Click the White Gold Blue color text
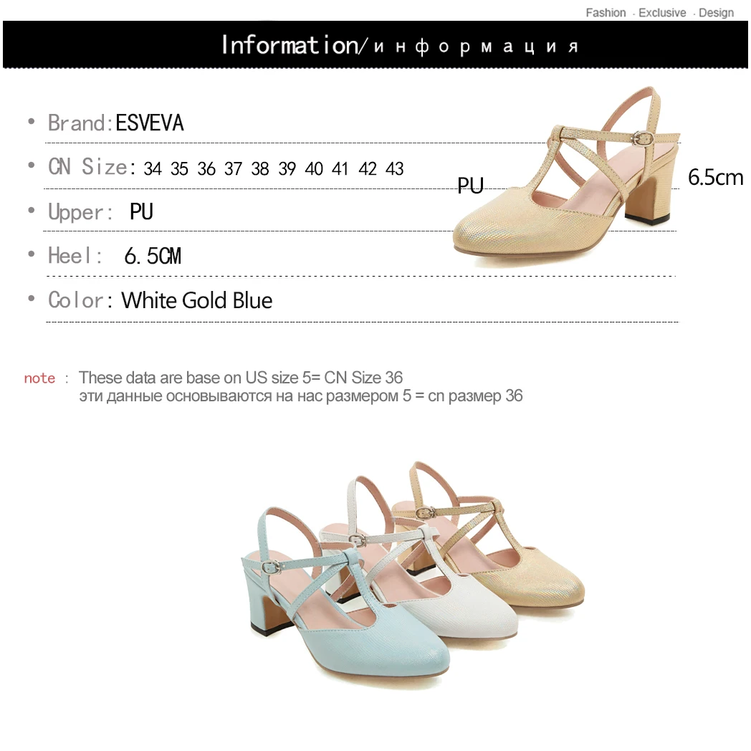The image size is (751, 751). [197, 300]
